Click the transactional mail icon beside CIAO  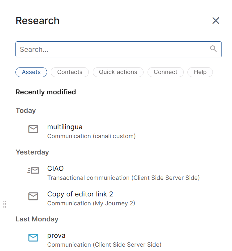pyautogui.click(x=33, y=171)
